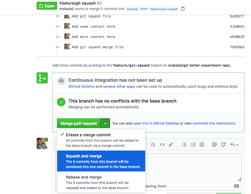Image resolution: width=251 pixels, height=194 pixels.
Task: Insert a bulleted list
Action: [x=184, y=145]
